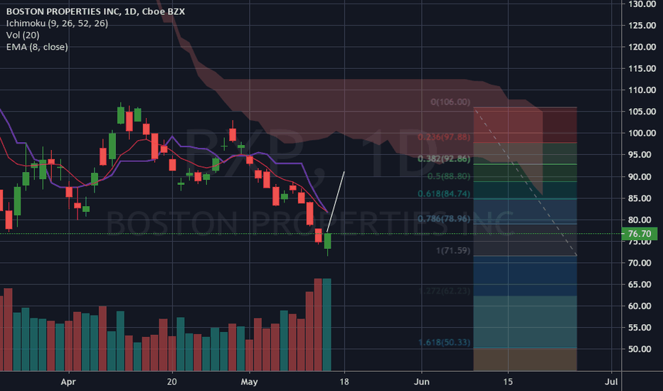Select Fibonacci level 1.618(50.33) label
This screenshot has width=663, height=391.
coord(444,343)
